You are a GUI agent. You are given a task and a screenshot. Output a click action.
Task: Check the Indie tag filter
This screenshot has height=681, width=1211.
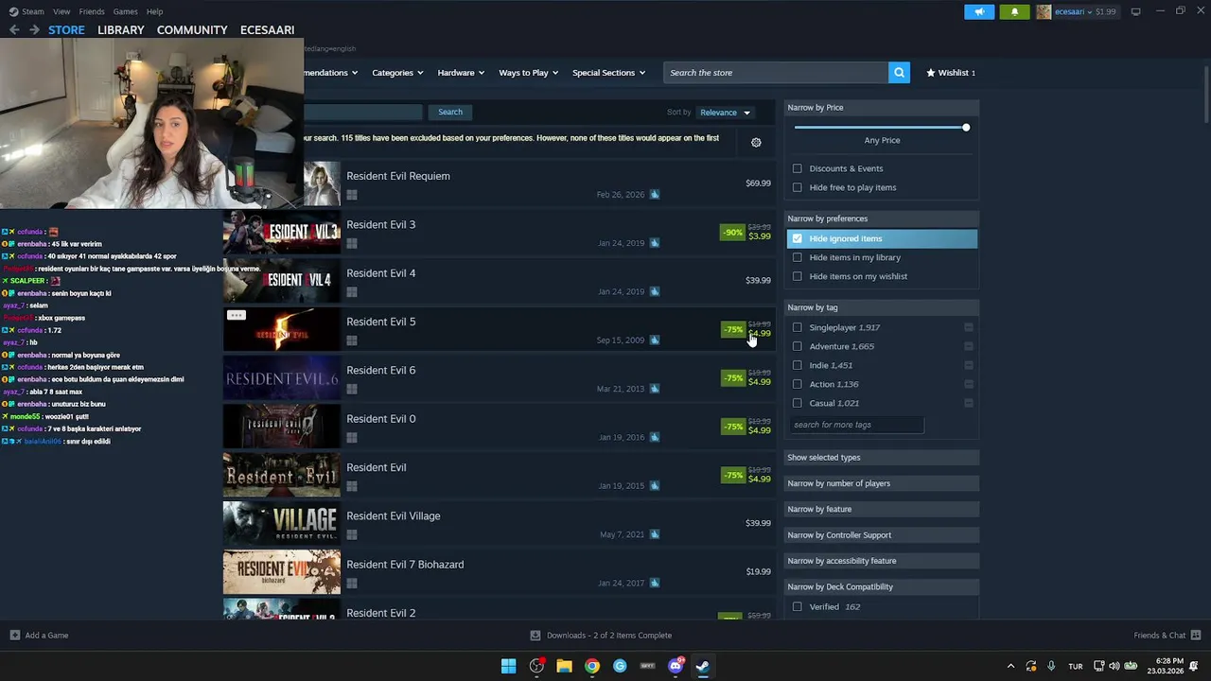coord(798,365)
